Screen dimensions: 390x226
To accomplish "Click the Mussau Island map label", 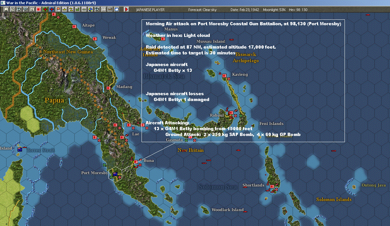I will point(211,41).
